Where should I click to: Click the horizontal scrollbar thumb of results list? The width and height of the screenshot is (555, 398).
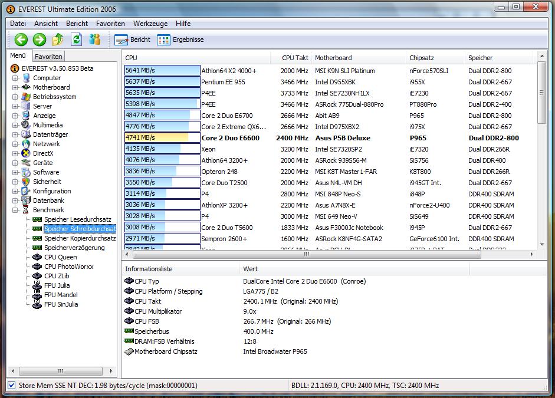pos(306,254)
